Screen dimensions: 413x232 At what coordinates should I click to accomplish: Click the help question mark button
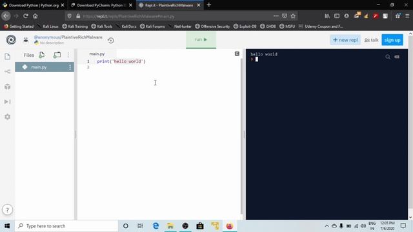pos(7,209)
